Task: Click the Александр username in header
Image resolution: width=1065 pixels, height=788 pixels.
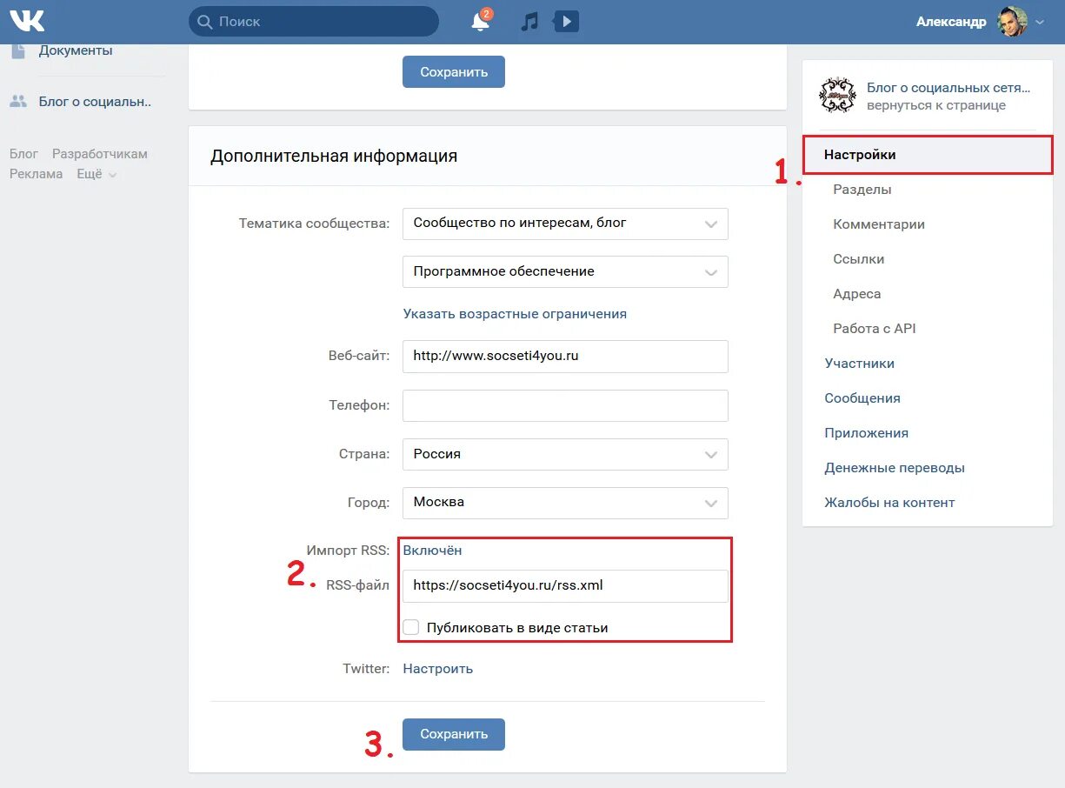Action: pos(951,22)
